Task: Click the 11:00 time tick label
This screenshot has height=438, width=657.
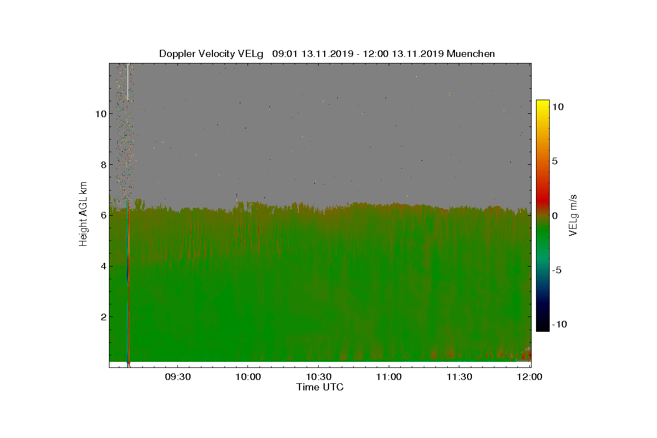Action: pos(389,377)
